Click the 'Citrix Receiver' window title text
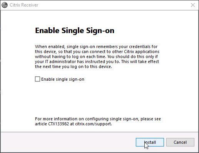This screenshot has height=153, width=199. point(24,5)
